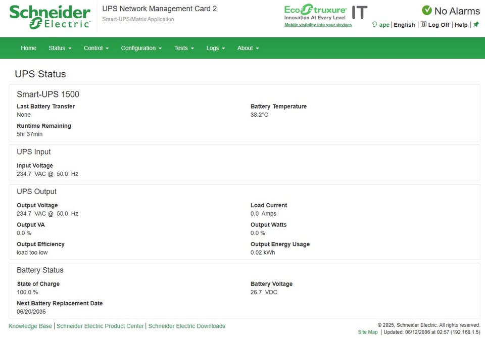The height and width of the screenshot is (338, 485).
Task: Click the Smart-UPS 1500 section title
Action: [48, 94]
